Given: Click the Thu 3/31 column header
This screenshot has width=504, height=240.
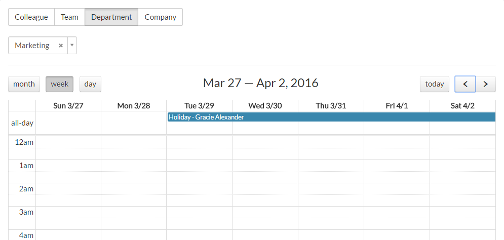Looking at the screenshot, I should pos(331,105).
